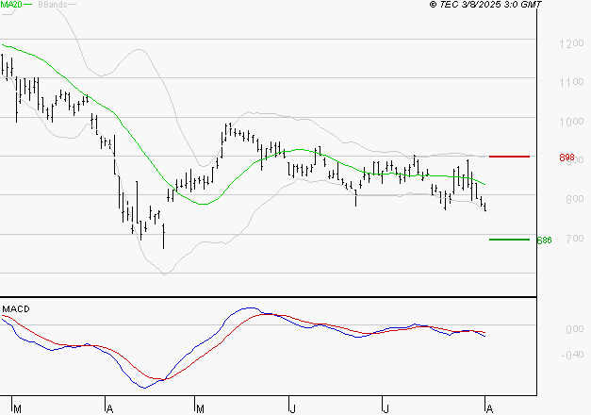591x415 pixels.
Task: Click the final A month marker
Action: 489,408
